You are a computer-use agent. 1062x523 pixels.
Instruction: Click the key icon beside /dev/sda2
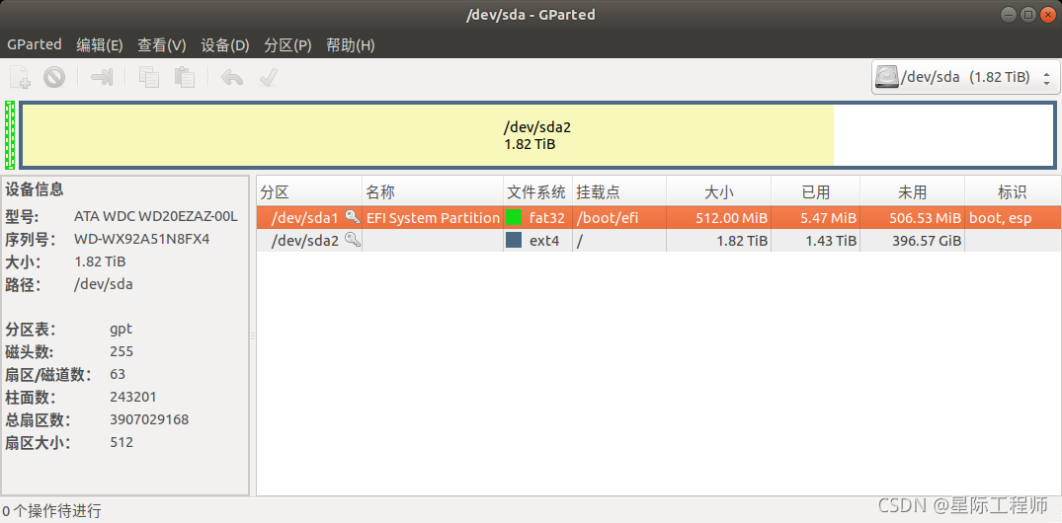click(x=353, y=240)
